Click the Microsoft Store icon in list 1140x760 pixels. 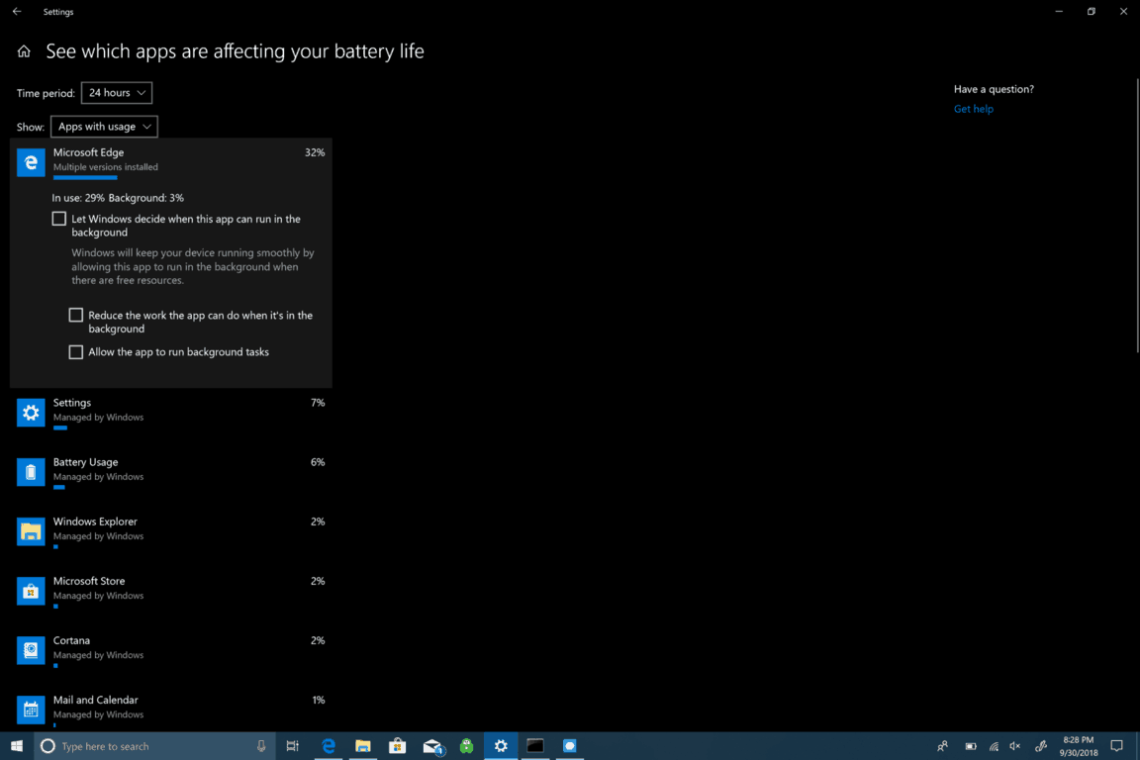[x=31, y=591]
